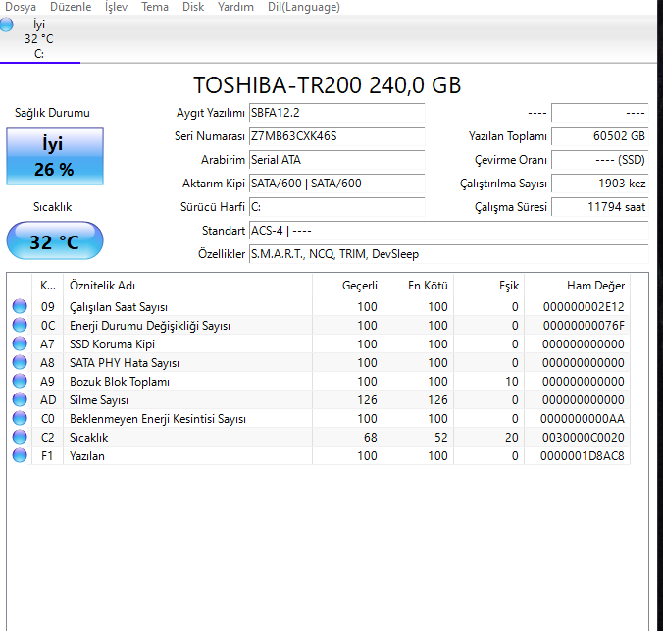Screen dimensions: 663x631
Task: Click raw value 0000001D8AC8
Action: 583,455
